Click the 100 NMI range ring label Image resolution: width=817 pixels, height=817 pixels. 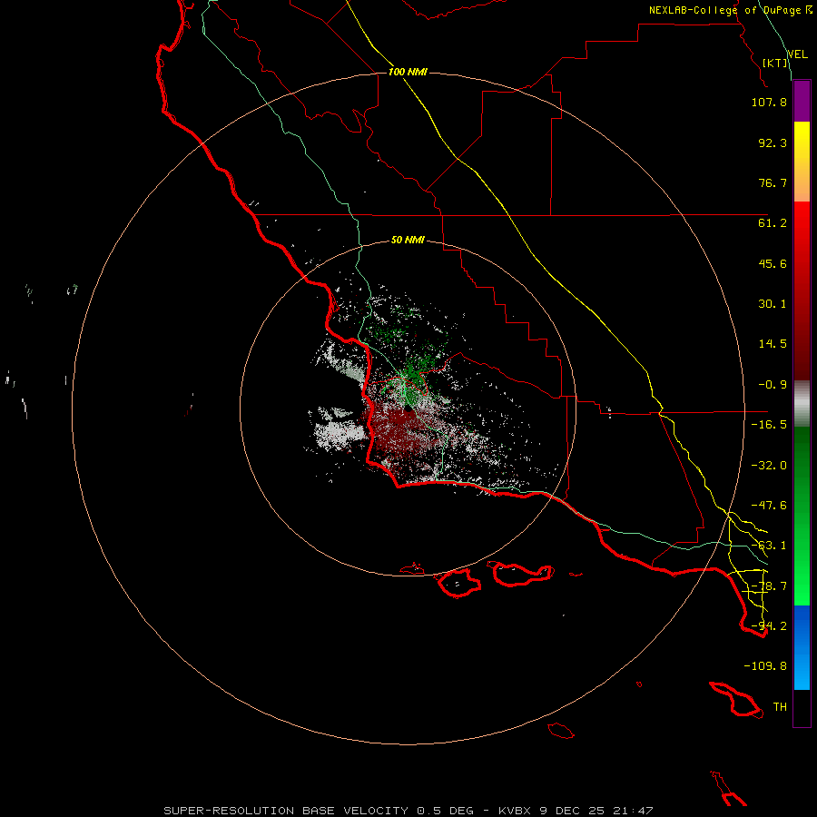pyautogui.click(x=408, y=72)
